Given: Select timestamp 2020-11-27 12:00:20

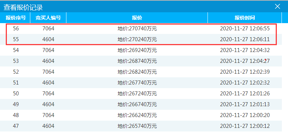Looking at the screenshot, I should pos(245,115).
